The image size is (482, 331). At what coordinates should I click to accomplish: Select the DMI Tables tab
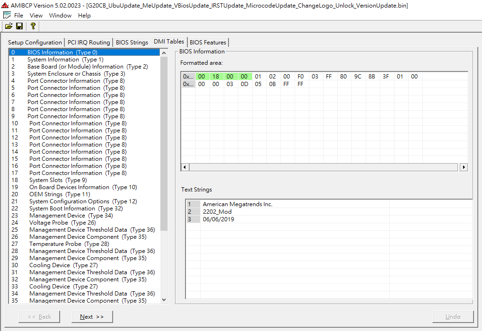pos(169,42)
